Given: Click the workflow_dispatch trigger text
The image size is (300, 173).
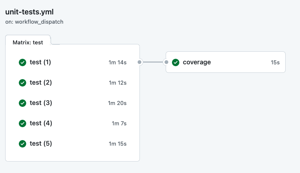Looking at the screenshot, I should [x=39, y=22].
